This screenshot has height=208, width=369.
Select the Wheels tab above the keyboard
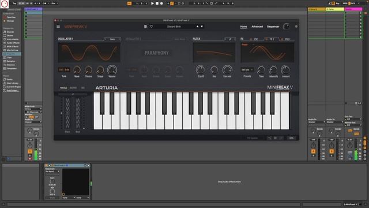[x=63, y=88]
